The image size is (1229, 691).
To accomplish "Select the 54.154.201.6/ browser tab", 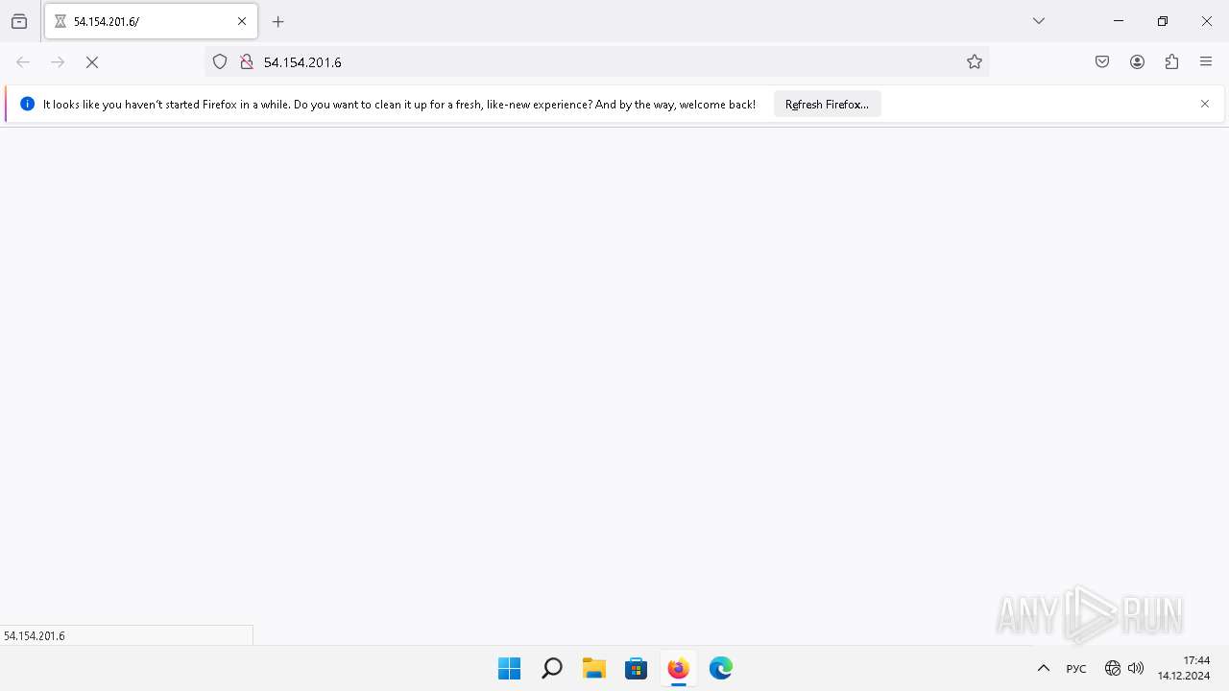I will [151, 21].
